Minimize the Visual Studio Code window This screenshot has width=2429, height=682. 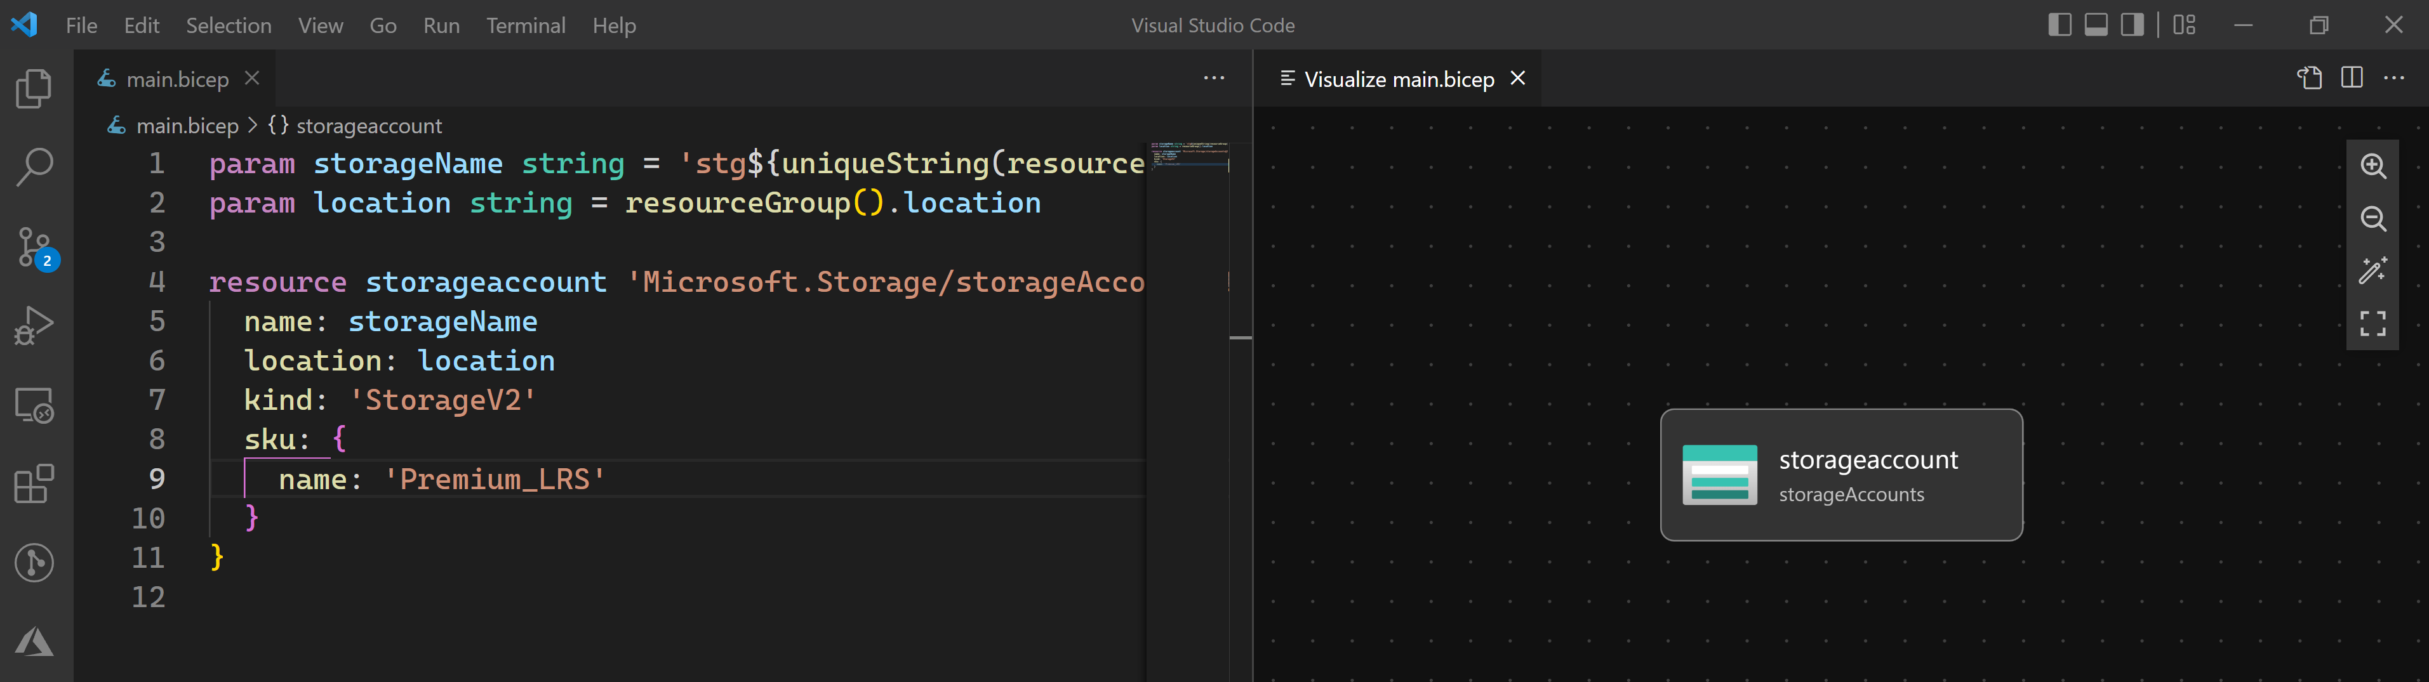pyautogui.click(x=2244, y=25)
